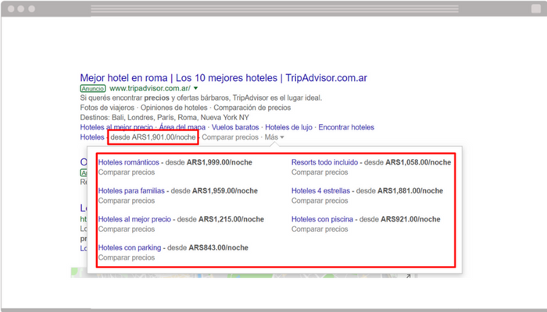Click 'Comparar precios' under Hoteles para familias
The width and height of the screenshot is (547, 312).
click(x=127, y=200)
